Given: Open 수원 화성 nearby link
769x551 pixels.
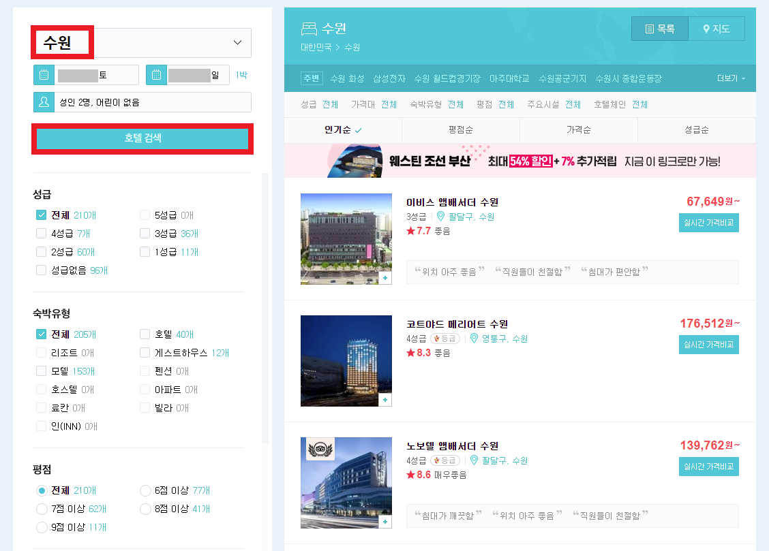Looking at the screenshot, I should [347, 78].
